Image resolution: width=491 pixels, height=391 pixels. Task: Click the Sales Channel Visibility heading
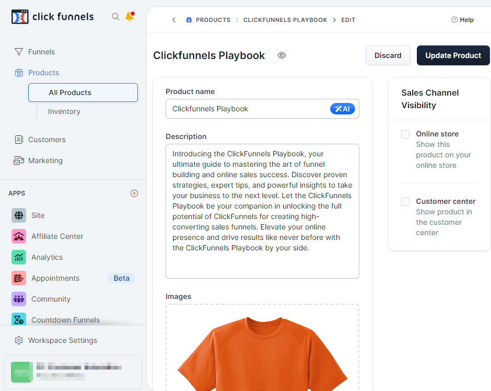(430, 99)
